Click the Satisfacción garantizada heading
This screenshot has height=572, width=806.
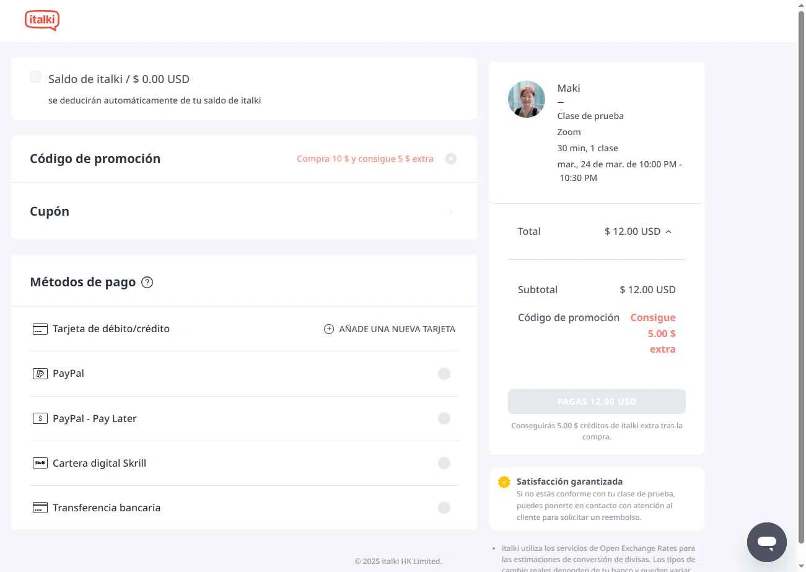click(x=569, y=482)
